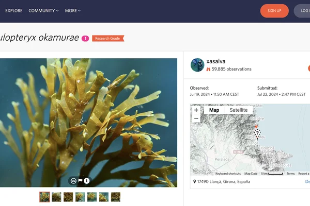This screenshot has width=310, height=206.
Task: Zoom in on the map
Action: click(x=196, y=110)
